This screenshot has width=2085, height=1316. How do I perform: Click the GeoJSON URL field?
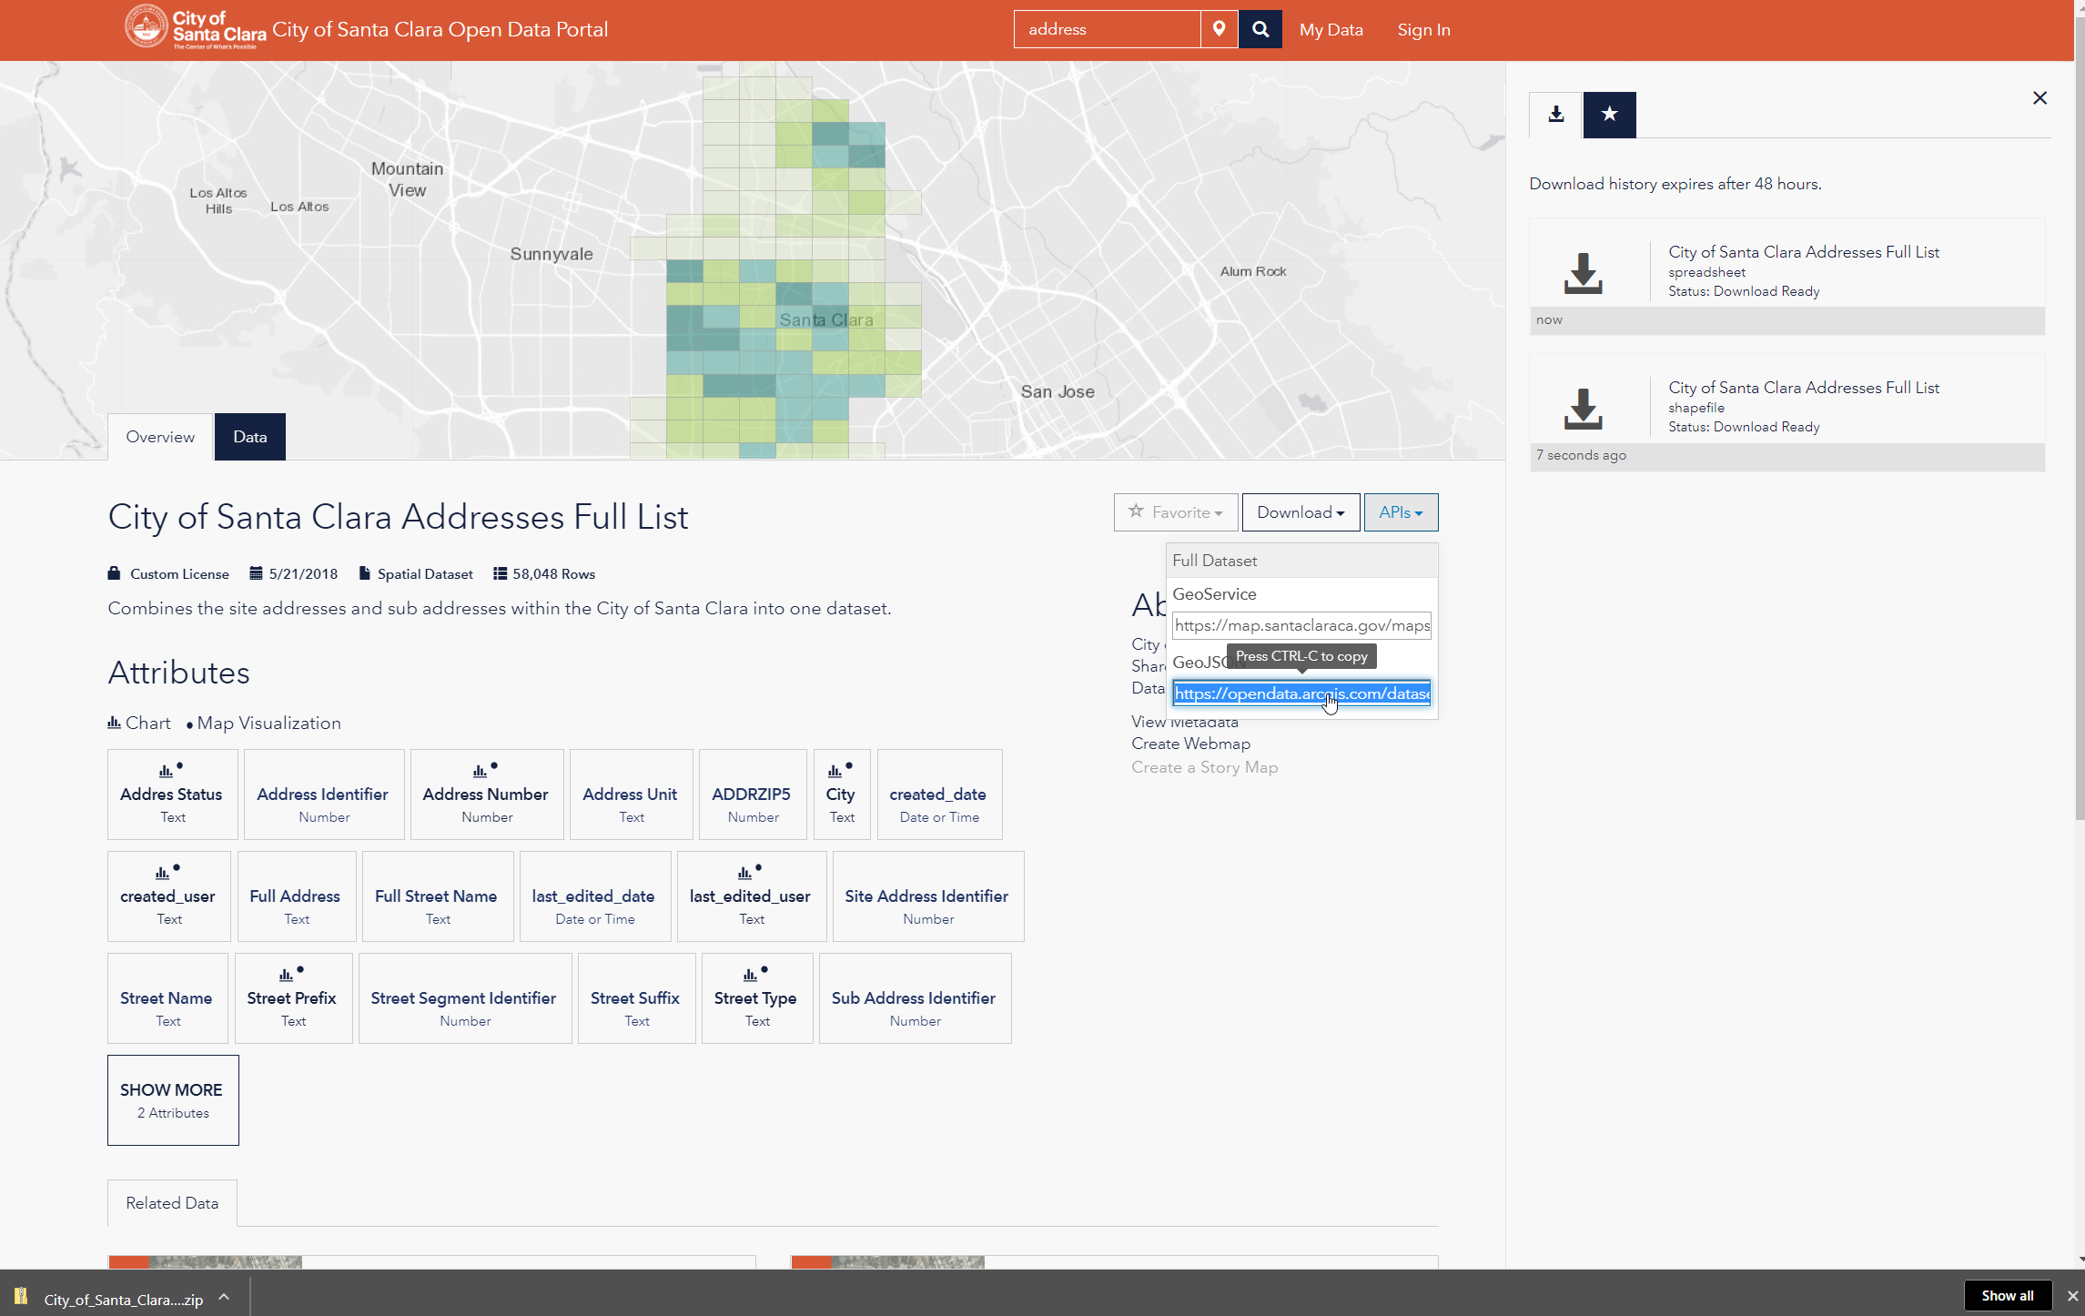point(1301,693)
